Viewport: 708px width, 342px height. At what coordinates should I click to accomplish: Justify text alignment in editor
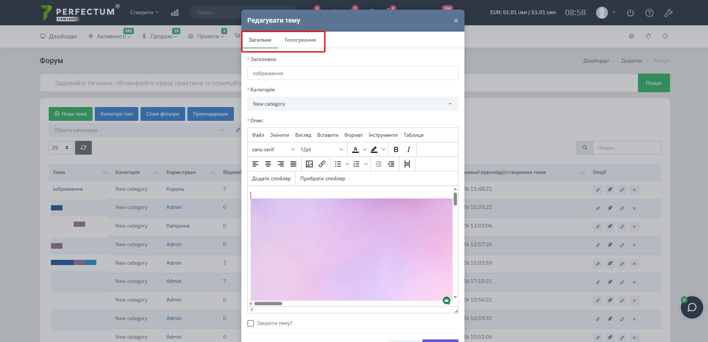293,164
